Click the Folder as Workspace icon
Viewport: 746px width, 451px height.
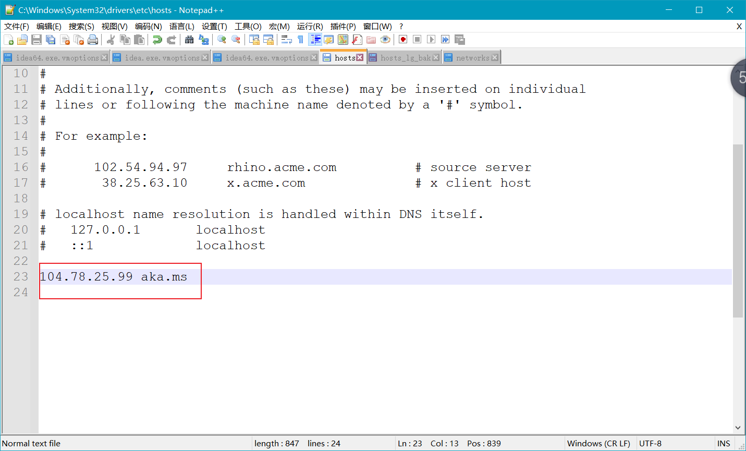[371, 40]
